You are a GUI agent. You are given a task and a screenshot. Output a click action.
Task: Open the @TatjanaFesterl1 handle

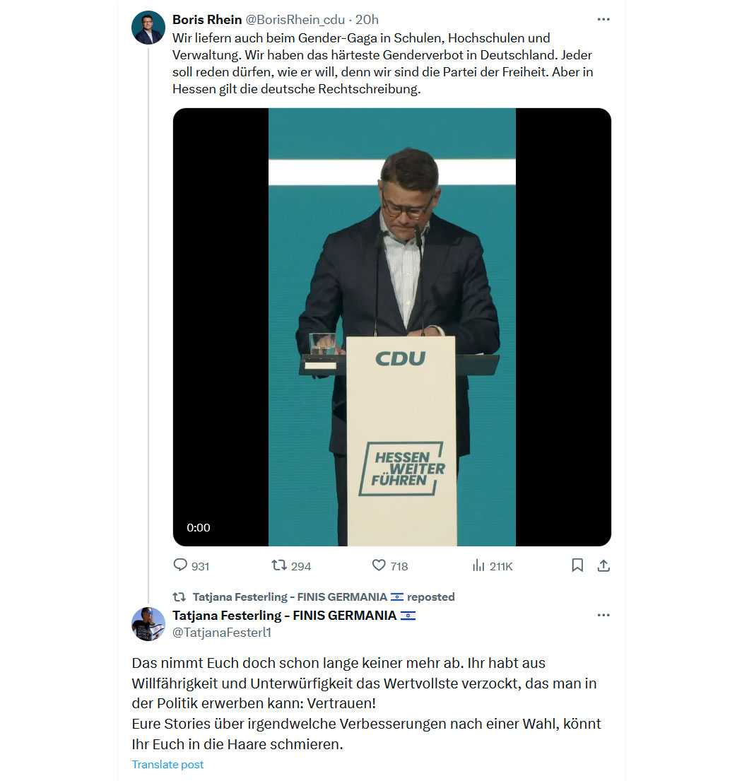222,633
